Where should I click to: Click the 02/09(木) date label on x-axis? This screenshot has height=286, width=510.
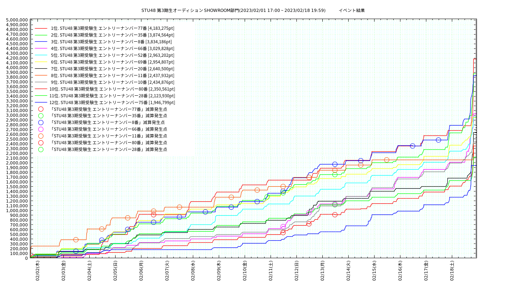click(219, 271)
